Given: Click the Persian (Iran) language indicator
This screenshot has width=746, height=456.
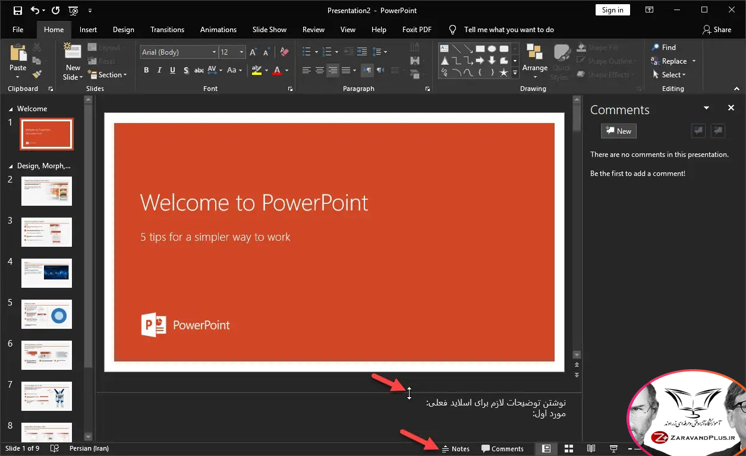Looking at the screenshot, I should tap(89, 449).
